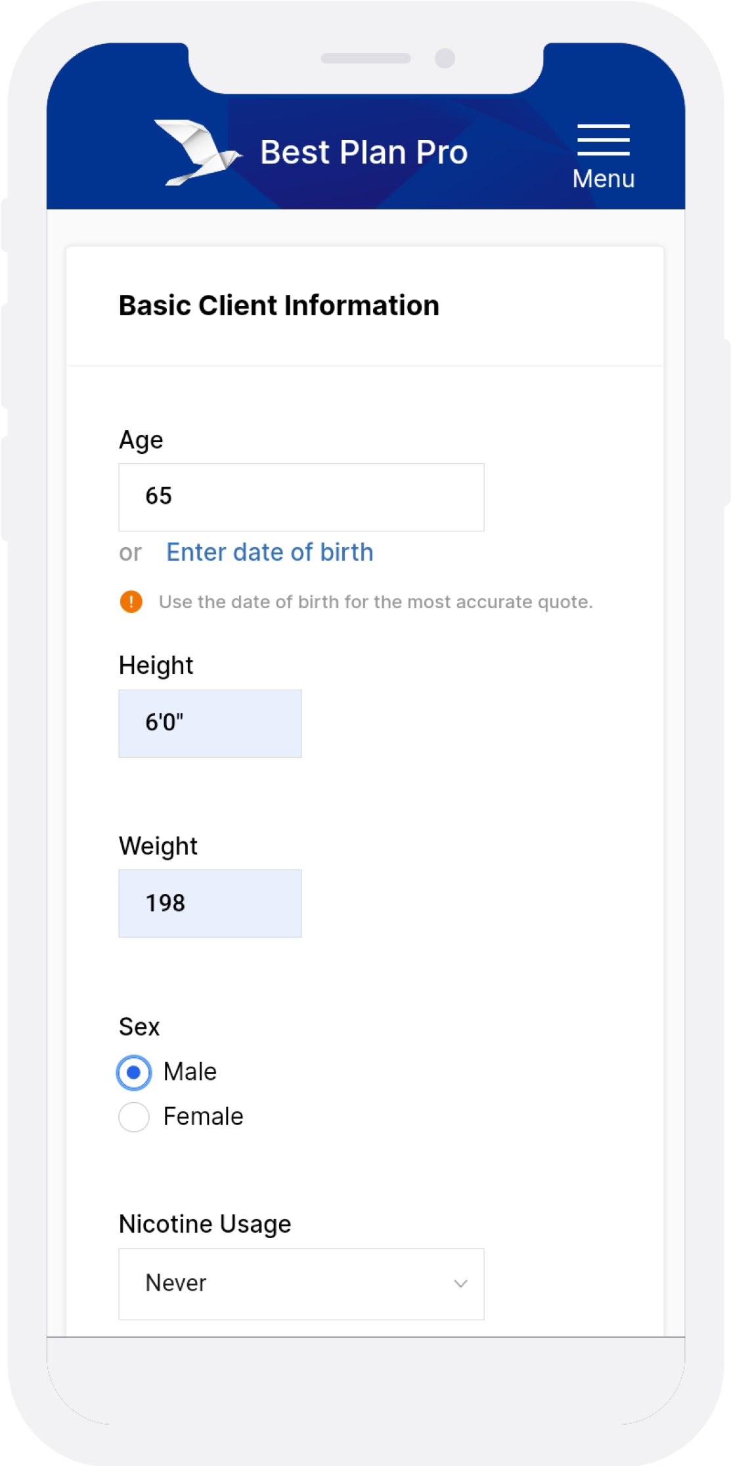Focus the Height field showing 6'0"

click(x=210, y=723)
